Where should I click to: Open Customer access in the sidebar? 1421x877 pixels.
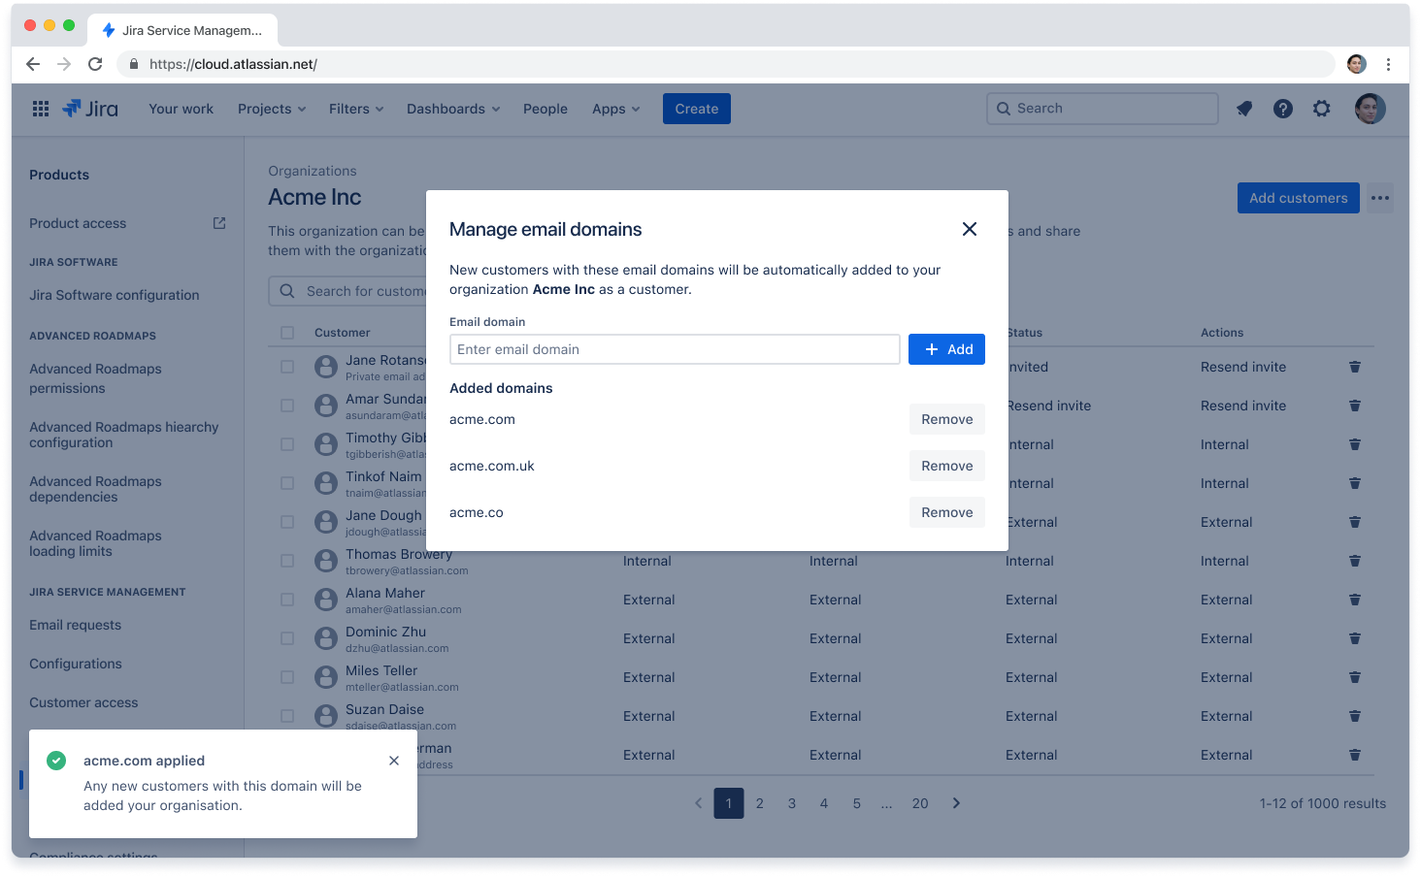[x=83, y=701]
